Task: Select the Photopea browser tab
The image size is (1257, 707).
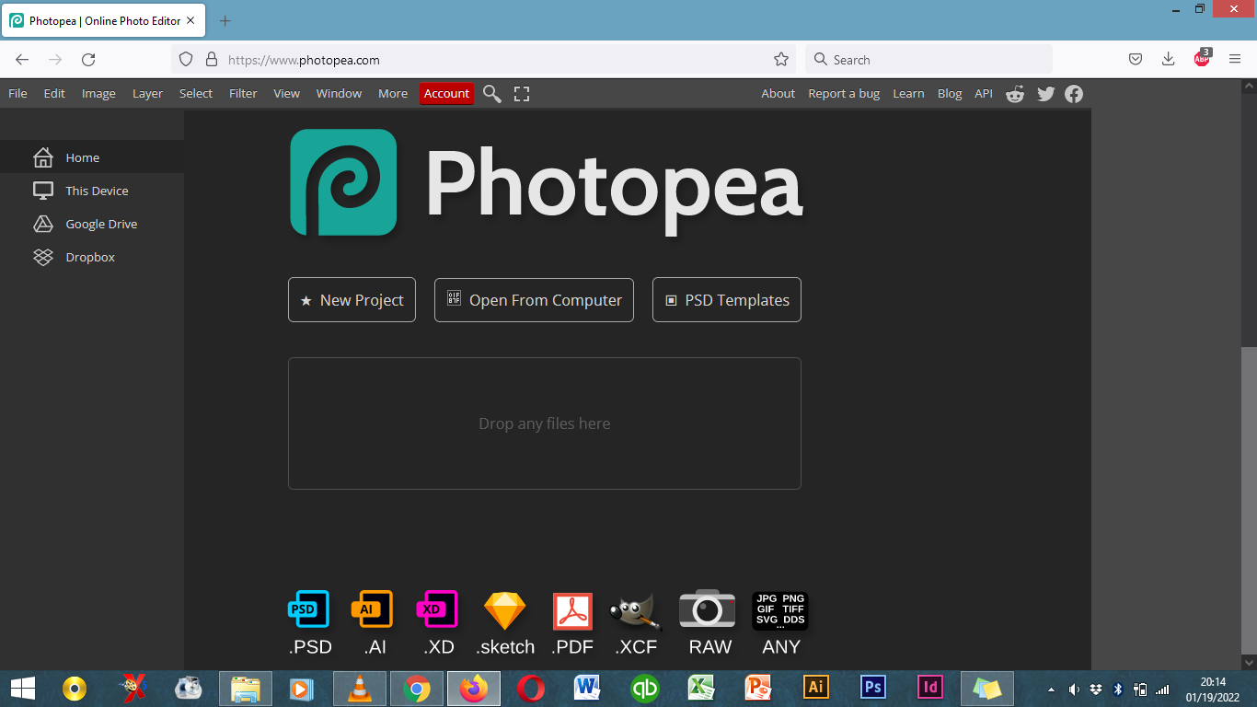Action: click(x=104, y=20)
